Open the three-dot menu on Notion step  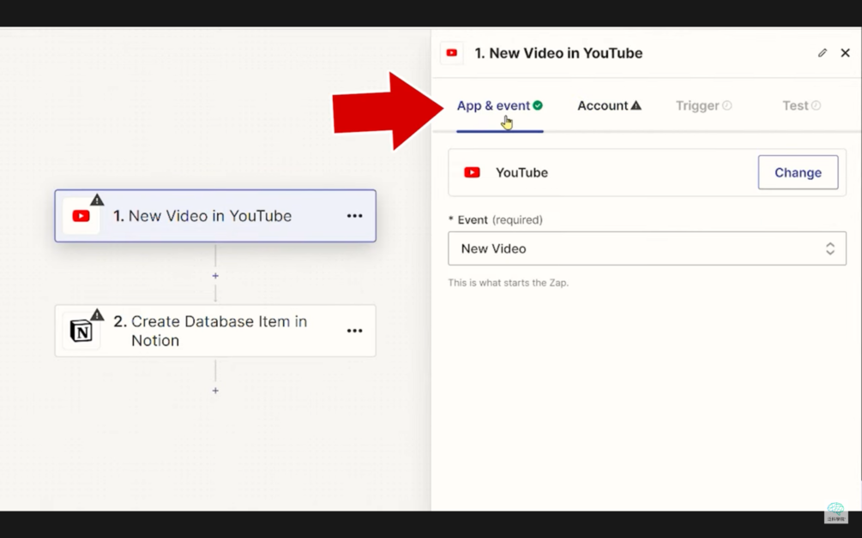pyautogui.click(x=354, y=331)
